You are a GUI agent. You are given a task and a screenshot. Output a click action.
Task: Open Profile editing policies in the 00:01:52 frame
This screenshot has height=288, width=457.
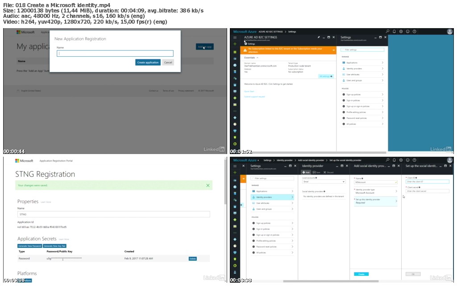pos(362,112)
